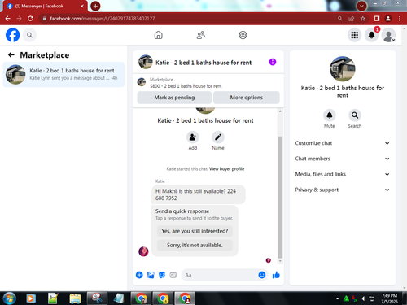Search in conversation magnifier icon
The width and height of the screenshot is (407, 305).
355,115
